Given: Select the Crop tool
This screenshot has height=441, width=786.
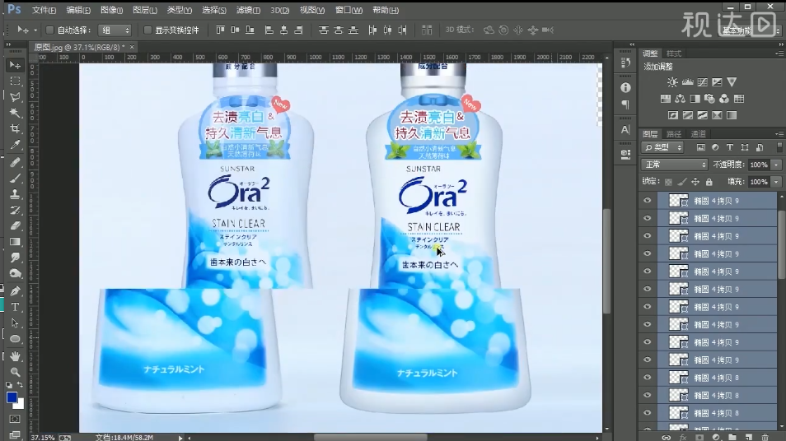Looking at the screenshot, I should click(x=15, y=129).
